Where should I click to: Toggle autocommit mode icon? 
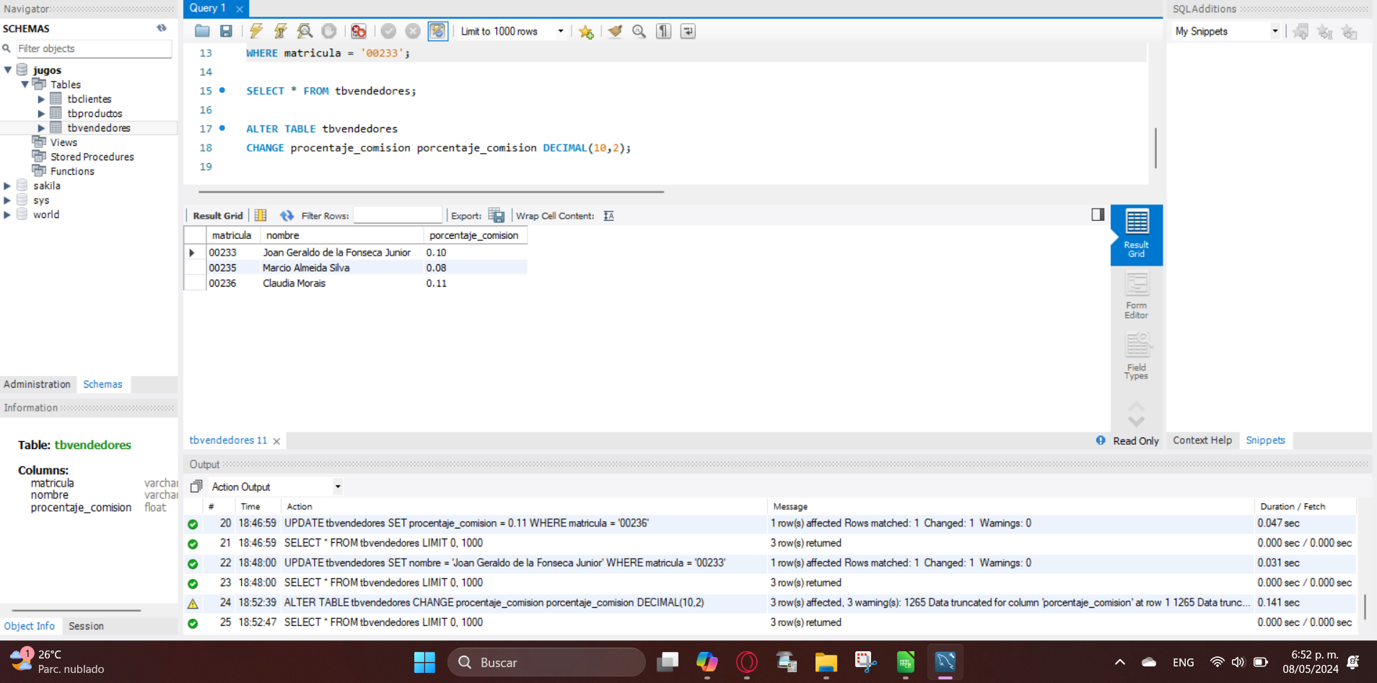(437, 31)
